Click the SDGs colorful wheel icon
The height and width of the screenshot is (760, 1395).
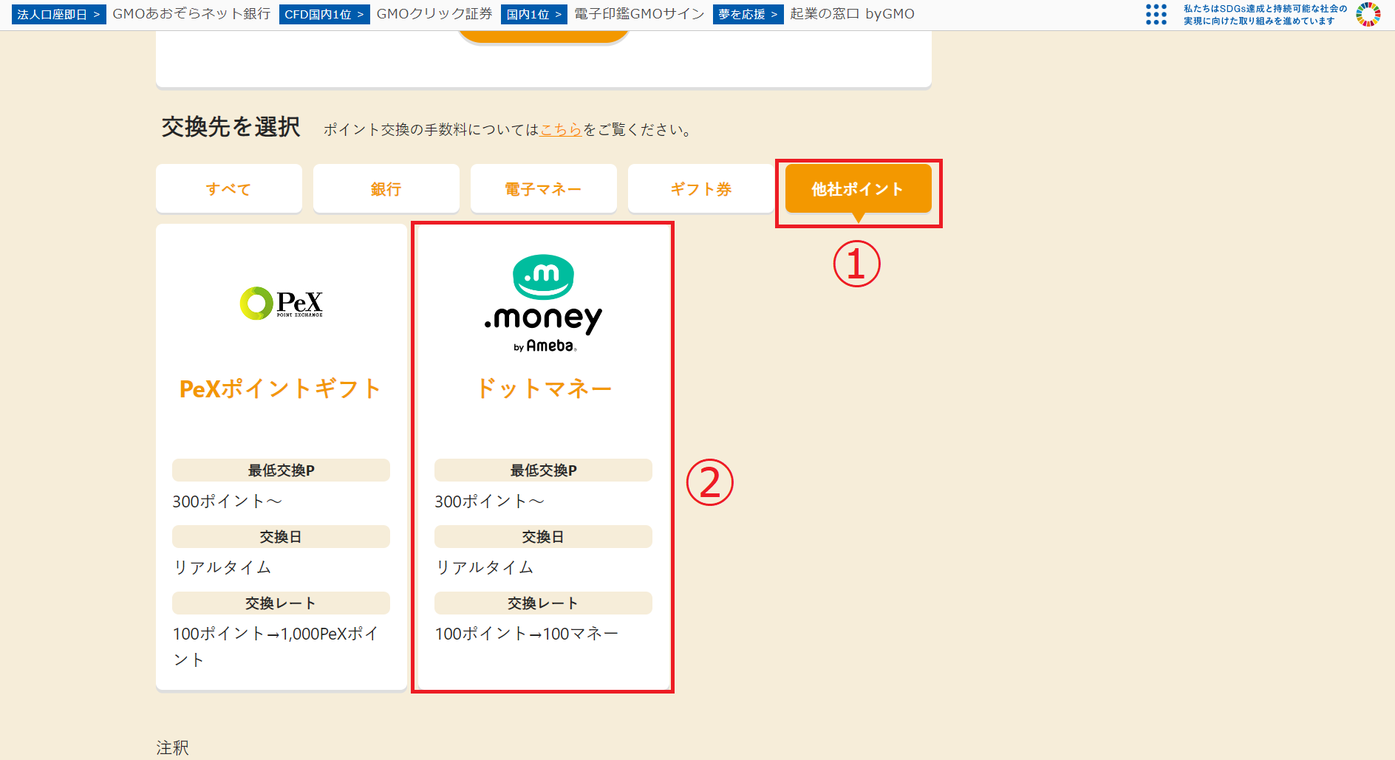[1368, 14]
